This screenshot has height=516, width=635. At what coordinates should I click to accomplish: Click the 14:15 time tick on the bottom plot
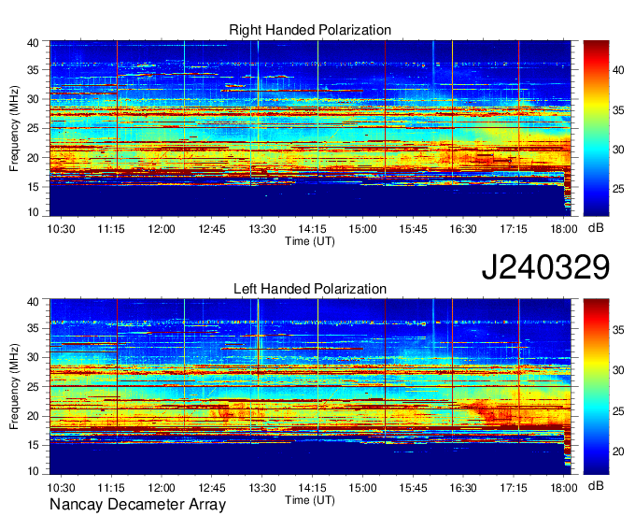(x=312, y=488)
